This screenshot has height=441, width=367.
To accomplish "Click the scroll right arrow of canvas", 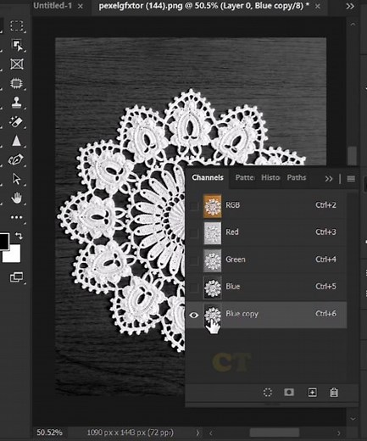I will click(x=339, y=433).
